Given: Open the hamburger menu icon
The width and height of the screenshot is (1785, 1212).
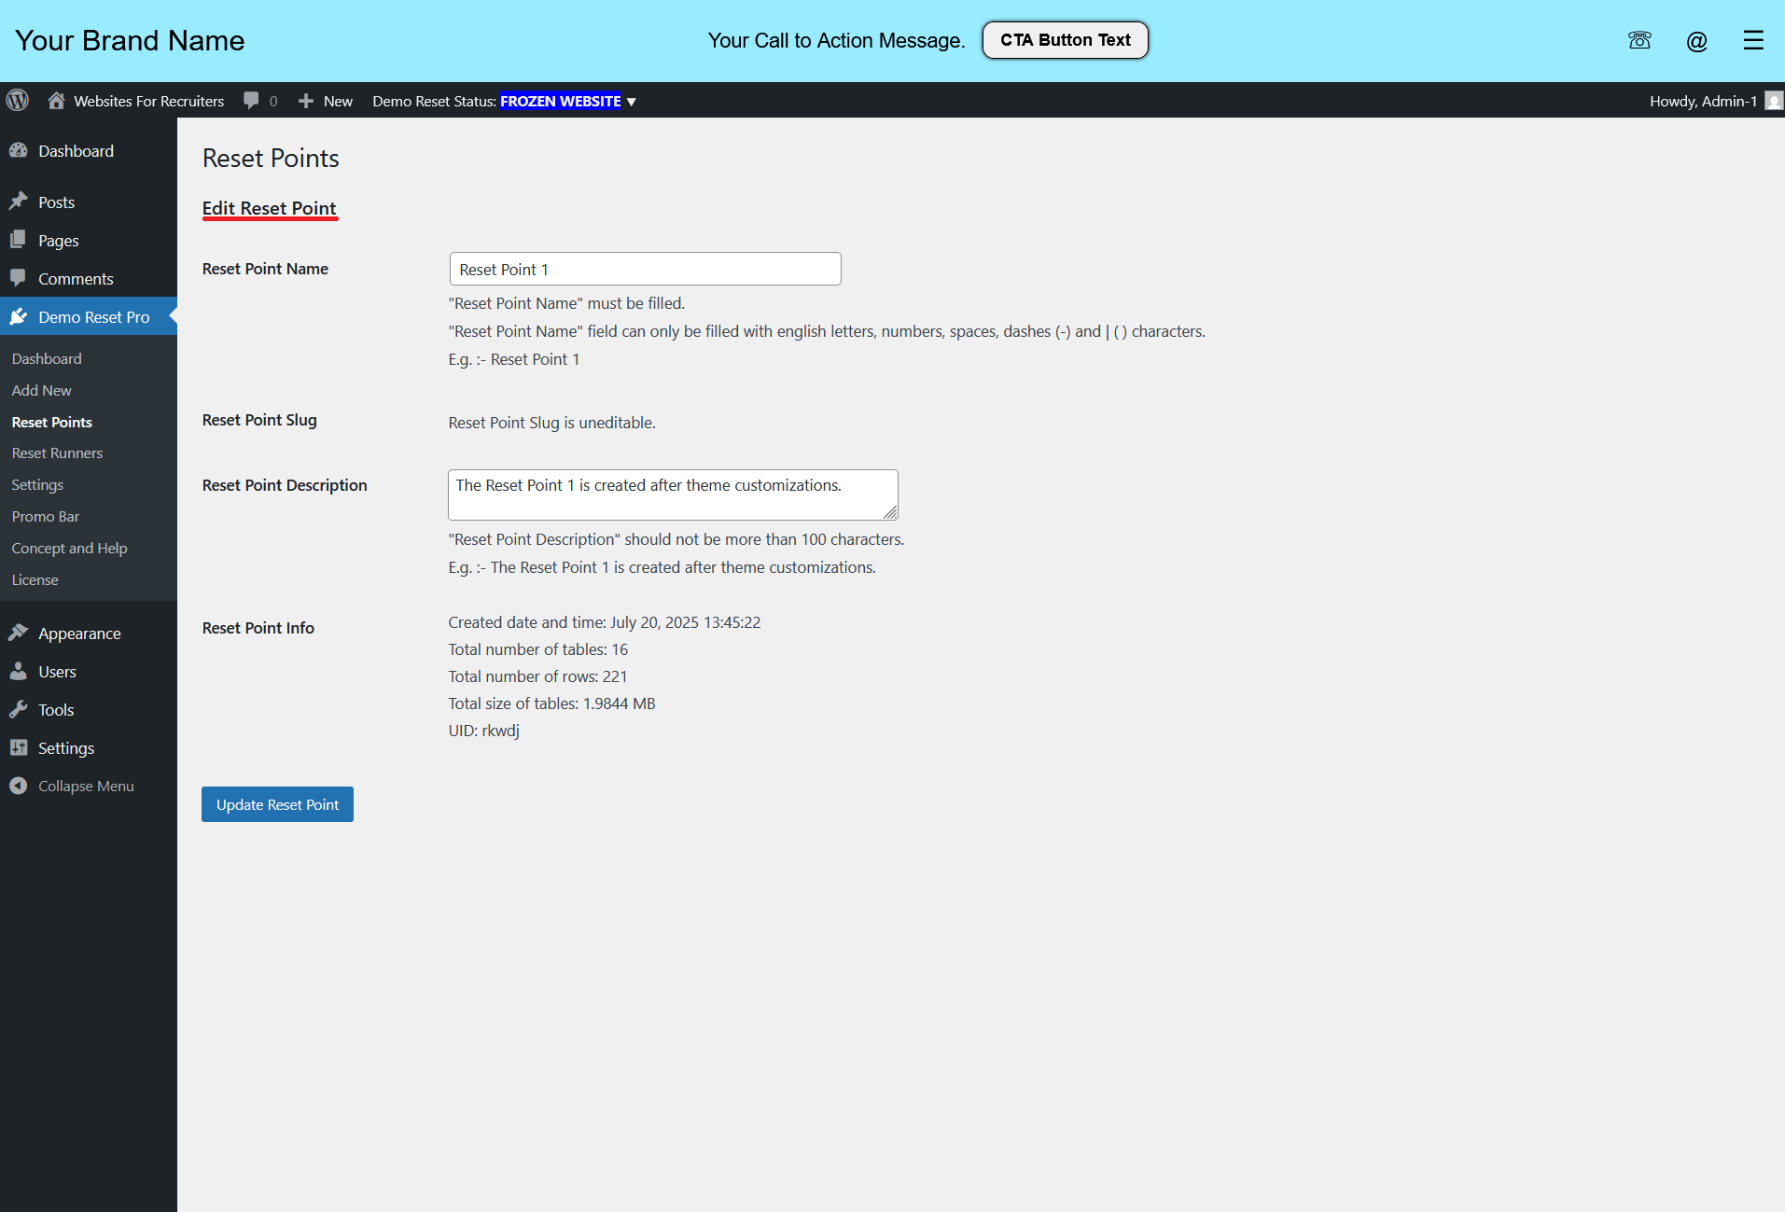Looking at the screenshot, I should pyautogui.click(x=1753, y=40).
